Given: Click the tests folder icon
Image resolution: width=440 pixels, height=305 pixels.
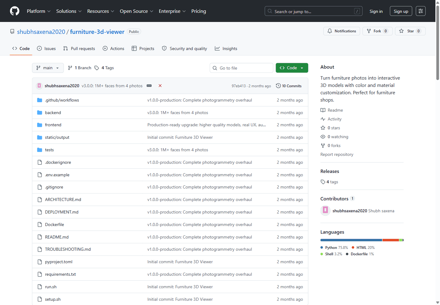Looking at the screenshot, I should click(x=39, y=150).
